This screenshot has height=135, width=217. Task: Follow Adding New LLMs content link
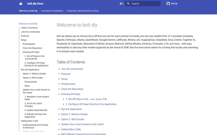(71, 129)
